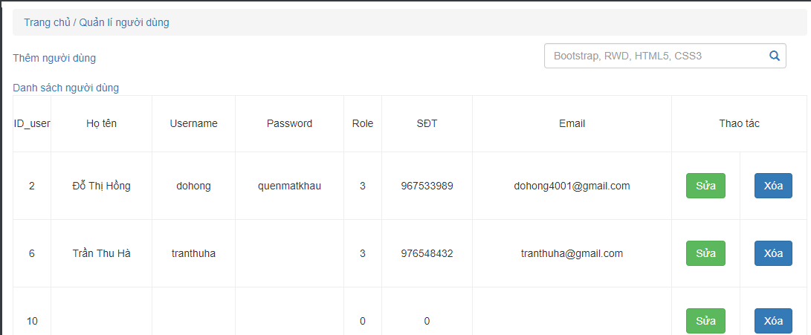Image resolution: width=811 pixels, height=335 pixels.
Task: Open Quản lí người dùng breadcrumb link
Action: tap(124, 22)
